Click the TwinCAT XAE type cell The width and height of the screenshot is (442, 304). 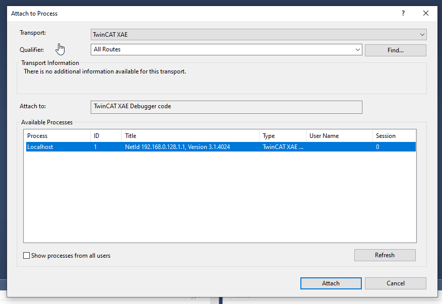tap(283, 147)
